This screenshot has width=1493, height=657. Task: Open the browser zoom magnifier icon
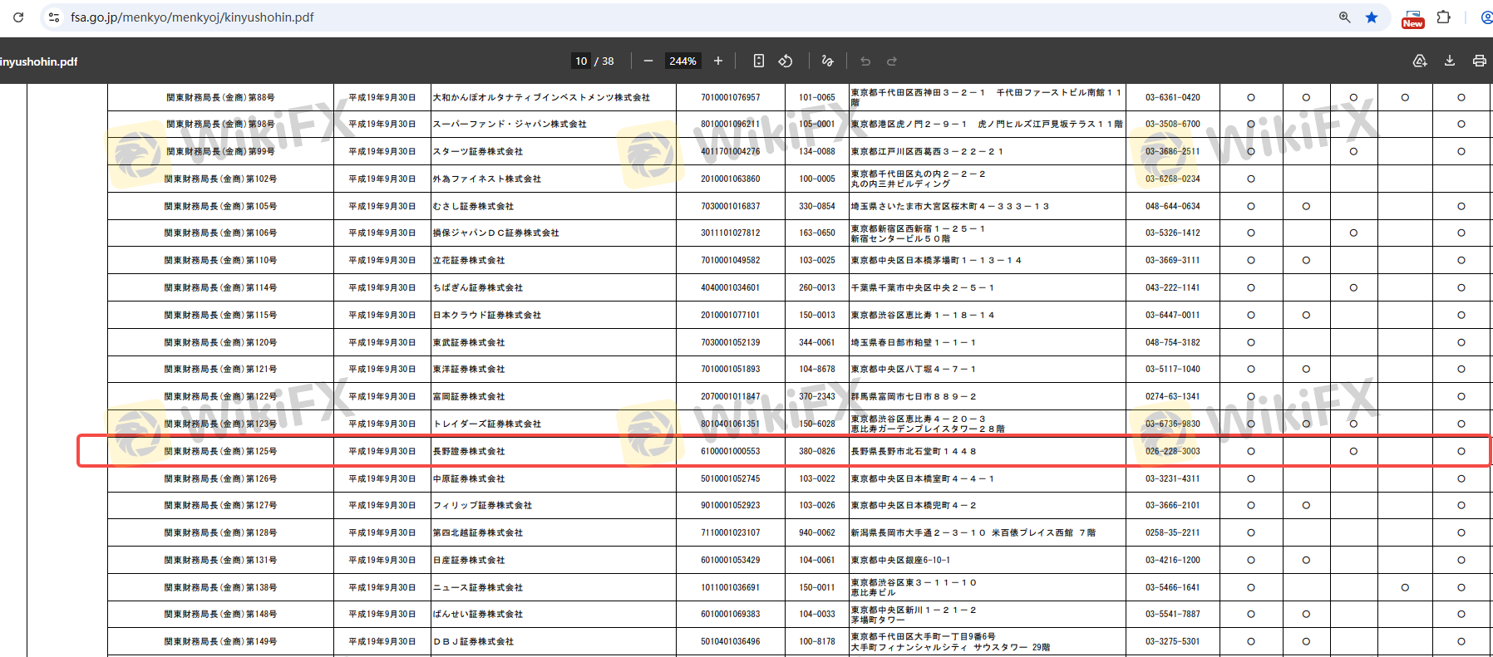1344,17
